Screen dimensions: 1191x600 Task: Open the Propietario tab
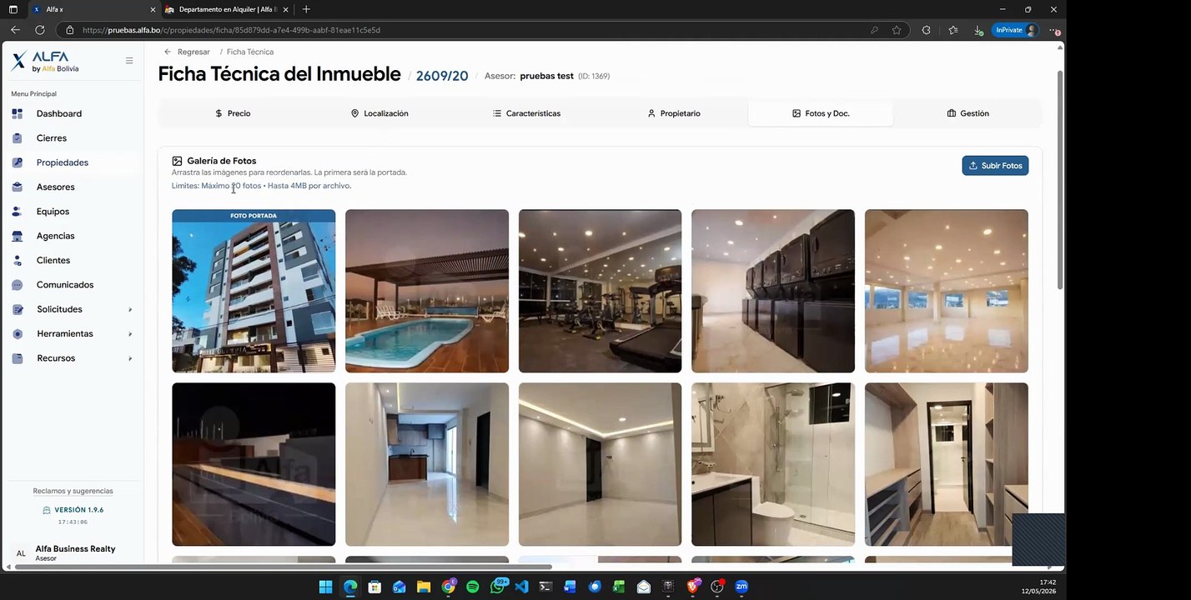tap(674, 113)
